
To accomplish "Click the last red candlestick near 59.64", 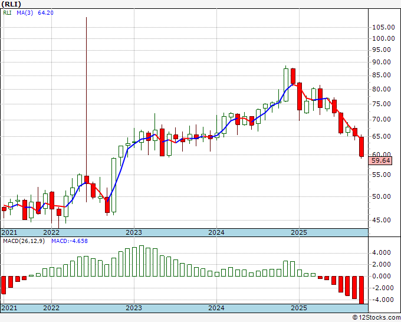I will 361,147.
